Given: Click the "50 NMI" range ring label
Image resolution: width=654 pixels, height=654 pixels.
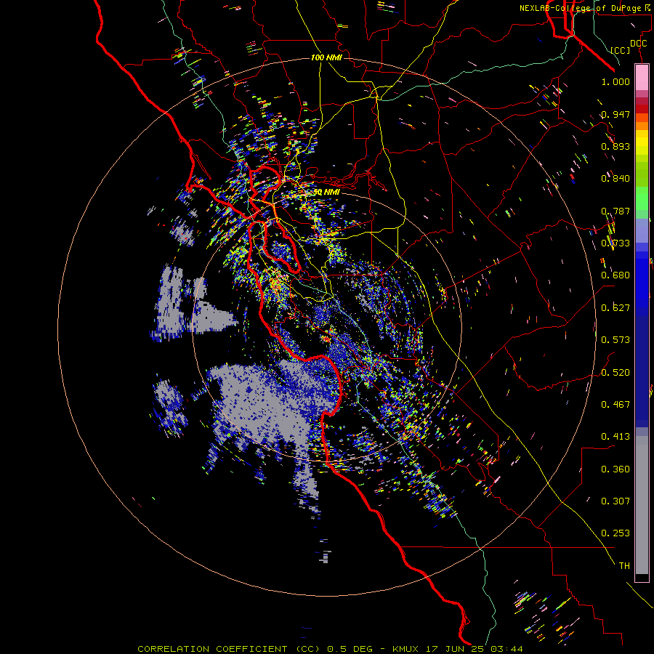Looking at the screenshot, I should [326, 193].
